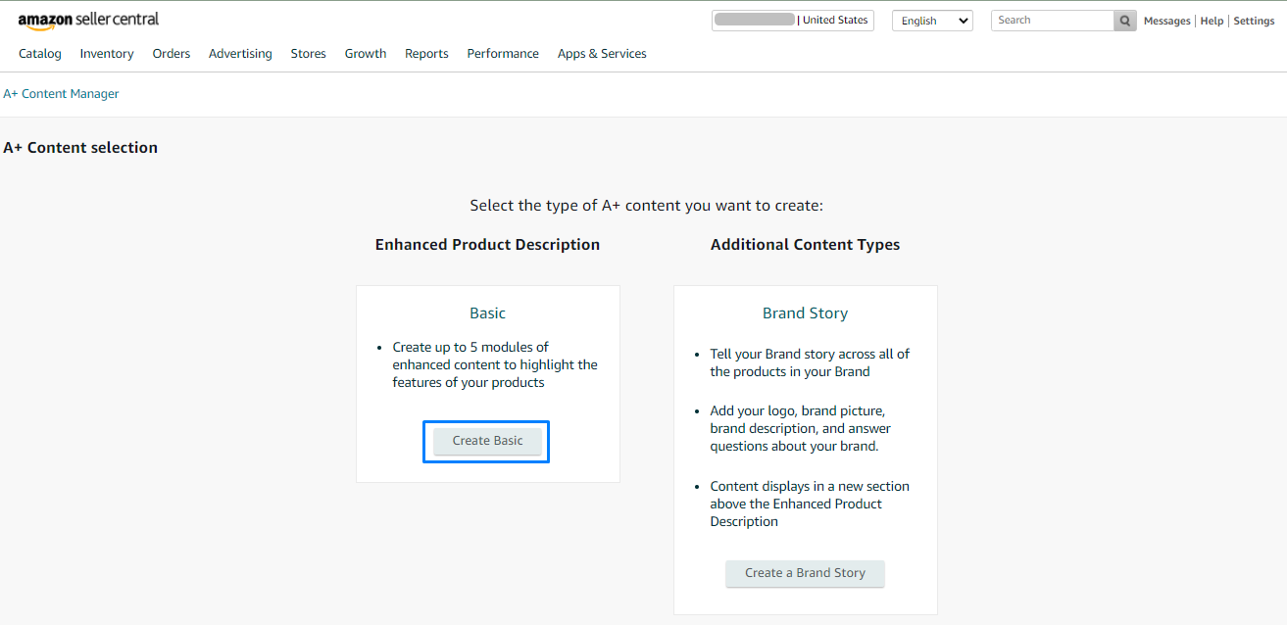Click the Create Basic button

[x=487, y=441]
